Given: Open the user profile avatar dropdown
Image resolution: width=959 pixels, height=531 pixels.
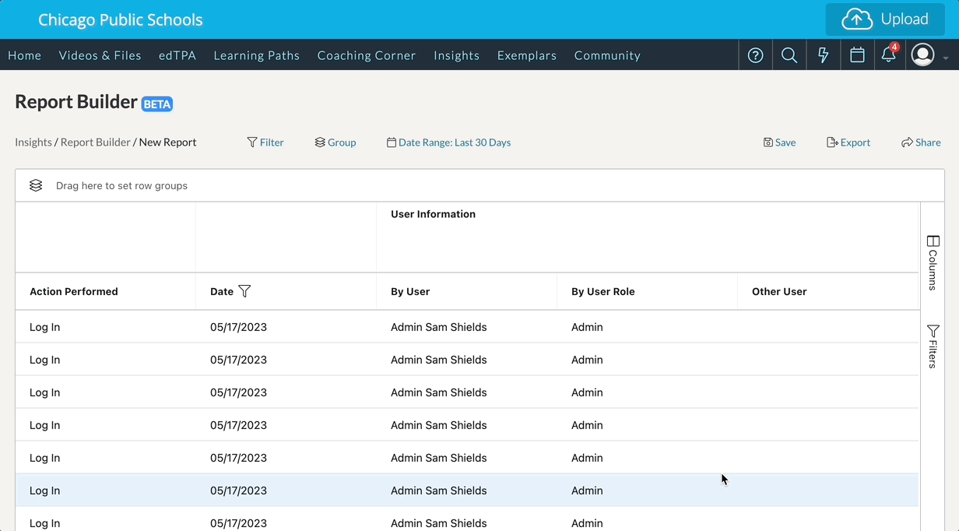Looking at the screenshot, I should 929,55.
